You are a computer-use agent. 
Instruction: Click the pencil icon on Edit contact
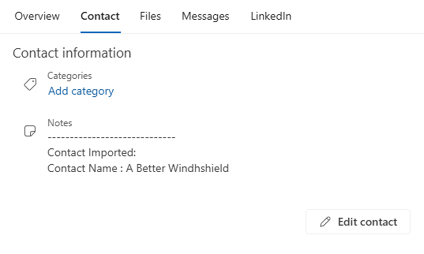tap(326, 222)
